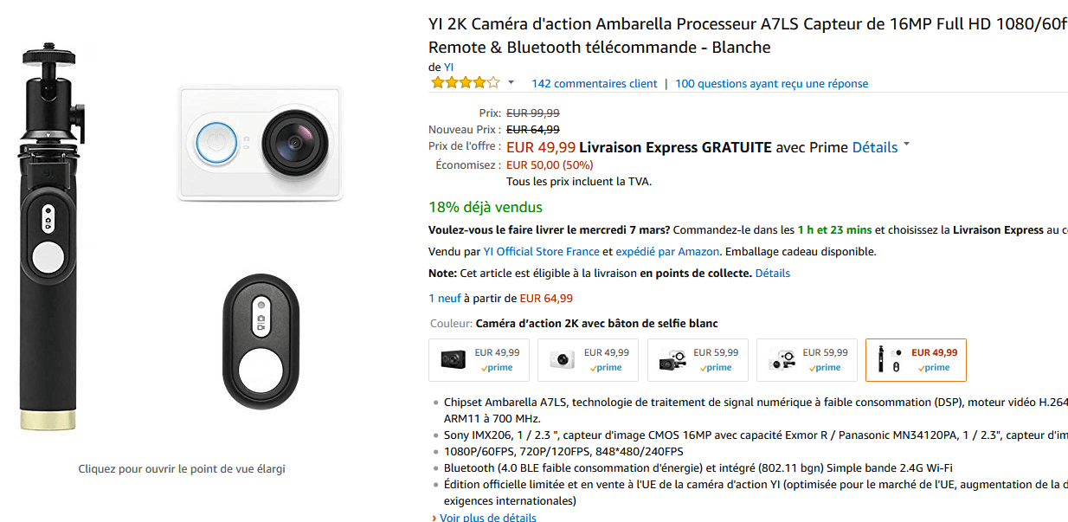Viewport: 1068px width, 522px height.
Task: Visit the YI Official Store France link
Action: click(x=541, y=252)
